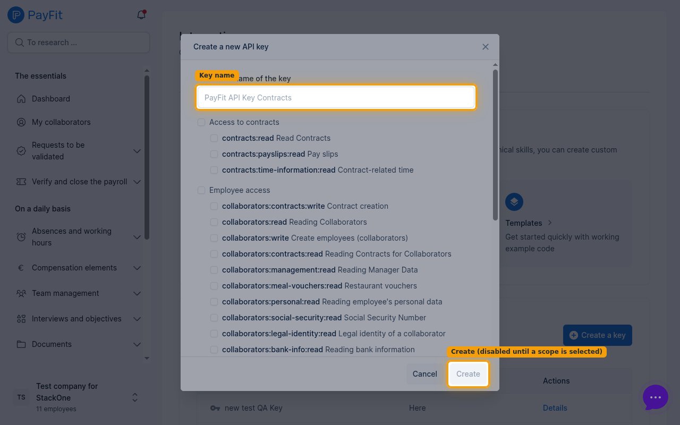Viewport: 680px width, 425px height.
Task: Click the Absences and working hours clock icon
Action: pos(21,237)
